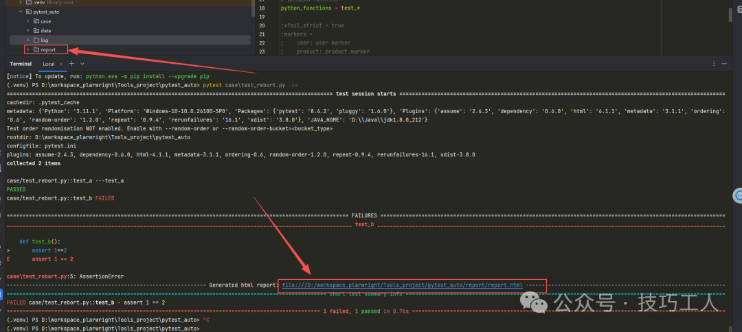Expand the case folder chevron
742x332 pixels.
tap(28, 21)
